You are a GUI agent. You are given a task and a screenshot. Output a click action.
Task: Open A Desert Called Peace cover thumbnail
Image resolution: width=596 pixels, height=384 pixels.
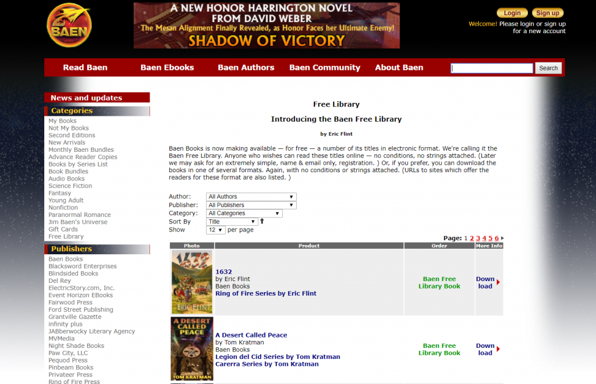click(x=192, y=349)
